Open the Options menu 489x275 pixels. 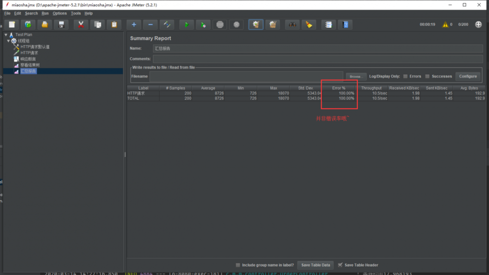tap(60, 13)
